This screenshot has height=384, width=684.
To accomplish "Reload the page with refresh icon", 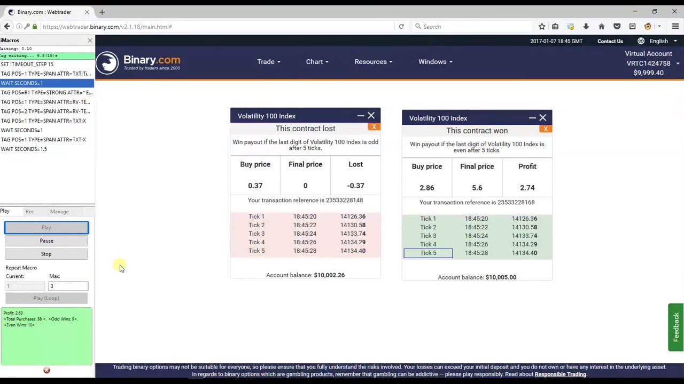I will (401, 27).
